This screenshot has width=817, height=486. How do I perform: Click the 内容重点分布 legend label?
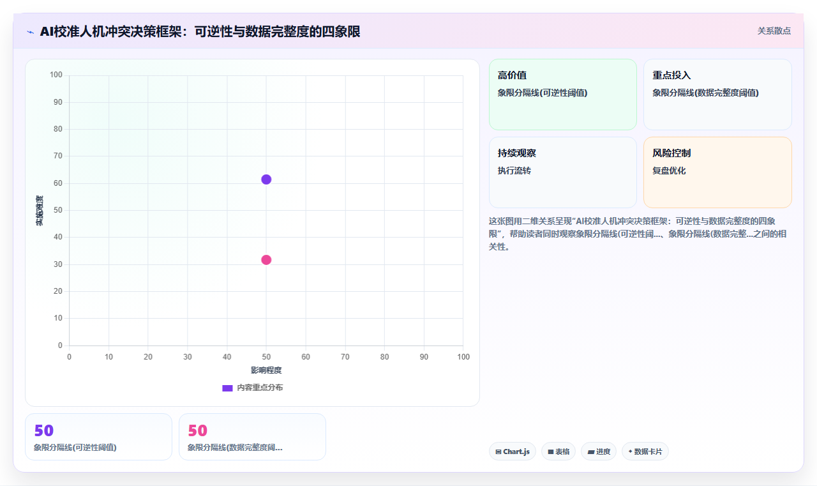[x=260, y=388]
